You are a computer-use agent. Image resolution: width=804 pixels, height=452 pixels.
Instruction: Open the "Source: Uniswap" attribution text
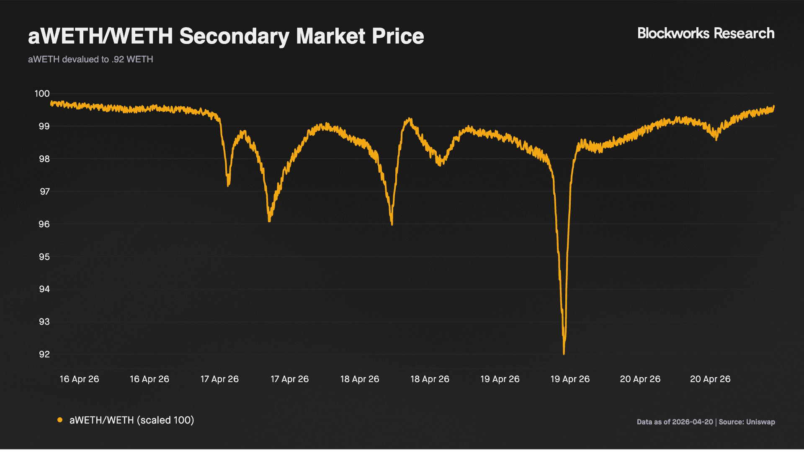[x=747, y=422]
